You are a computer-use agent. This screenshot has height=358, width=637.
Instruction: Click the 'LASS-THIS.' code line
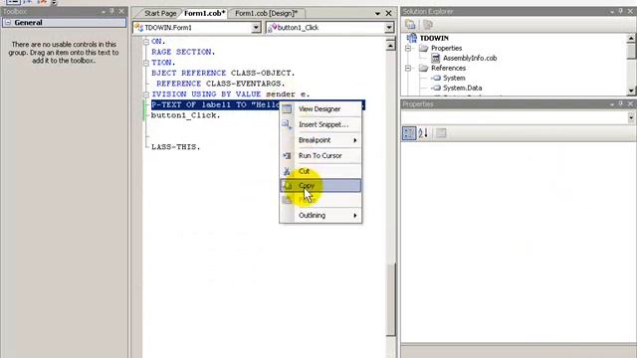[x=176, y=147]
